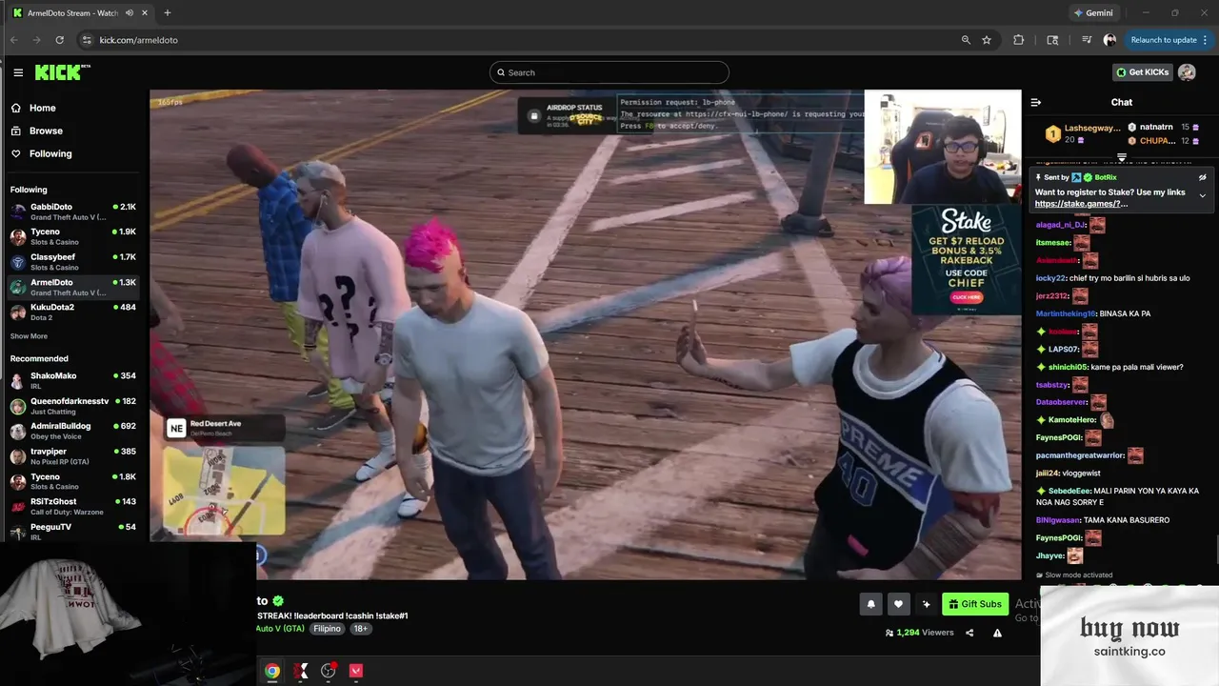This screenshot has width=1219, height=686.
Task: Click shinichi05 username in chat
Action: (1067, 367)
